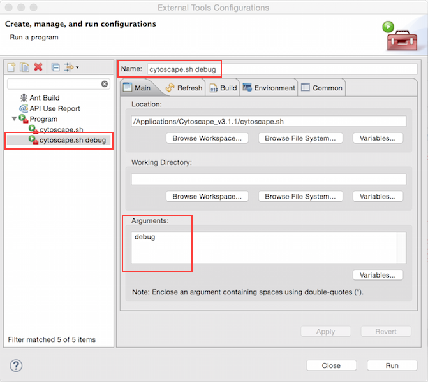428x382 pixels.
Task: Select the Program category item
Action: click(43, 119)
